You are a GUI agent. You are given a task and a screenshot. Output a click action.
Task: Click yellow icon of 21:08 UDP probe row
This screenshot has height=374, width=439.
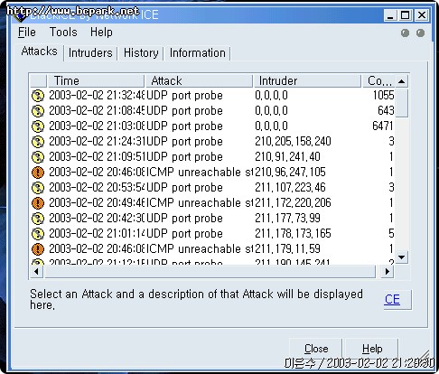[x=38, y=111]
